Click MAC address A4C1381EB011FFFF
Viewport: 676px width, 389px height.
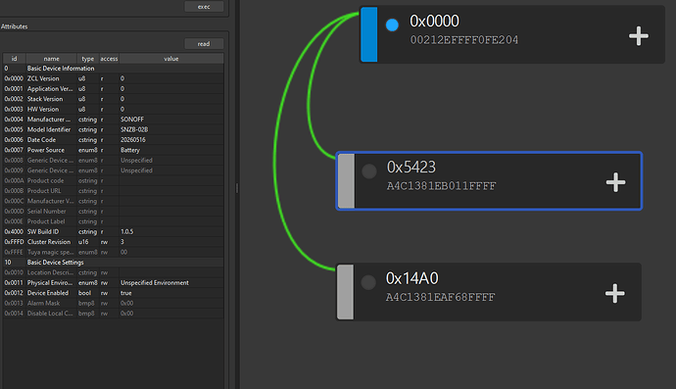pyautogui.click(x=442, y=186)
